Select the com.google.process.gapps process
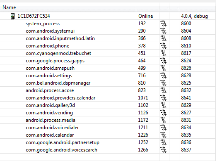This screenshot has width=217, height=161. [x=55, y=61]
